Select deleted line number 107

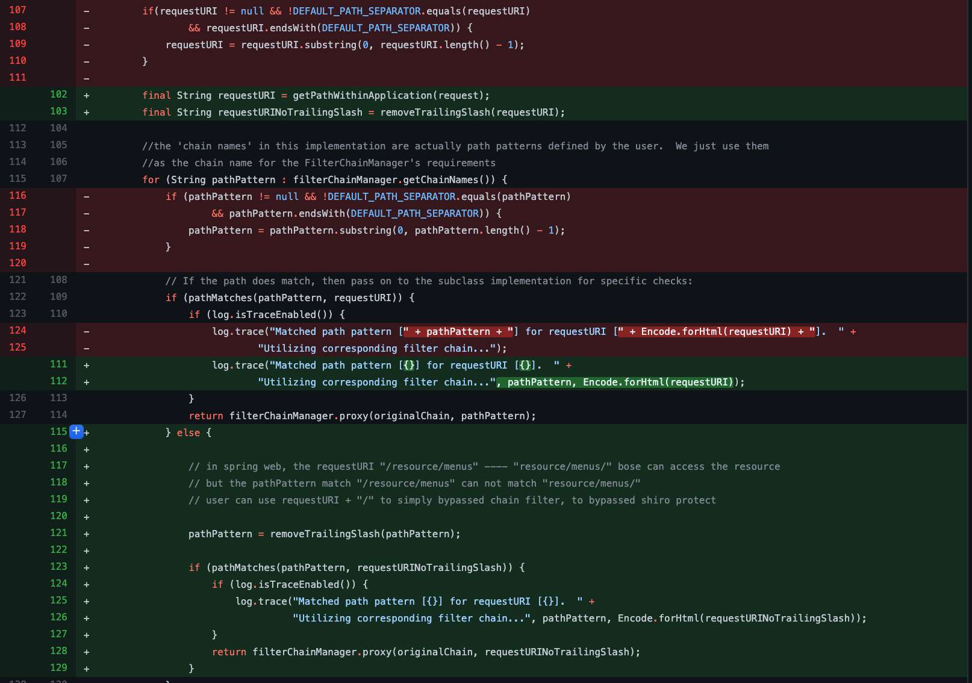18,10
